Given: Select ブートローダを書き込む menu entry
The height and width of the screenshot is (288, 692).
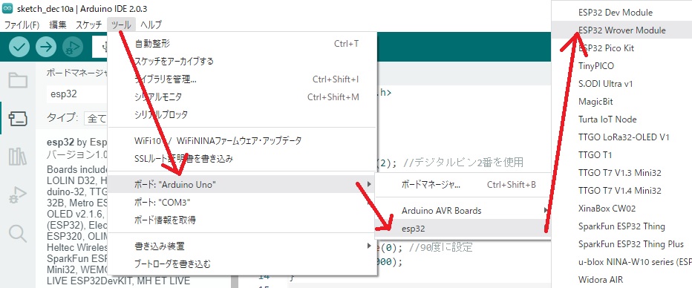Looking at the screenshot, I should pos(242,264).
